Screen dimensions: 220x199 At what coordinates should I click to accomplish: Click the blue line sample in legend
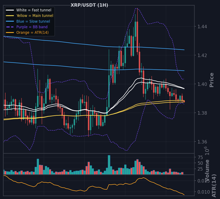[x=10, y=21]
